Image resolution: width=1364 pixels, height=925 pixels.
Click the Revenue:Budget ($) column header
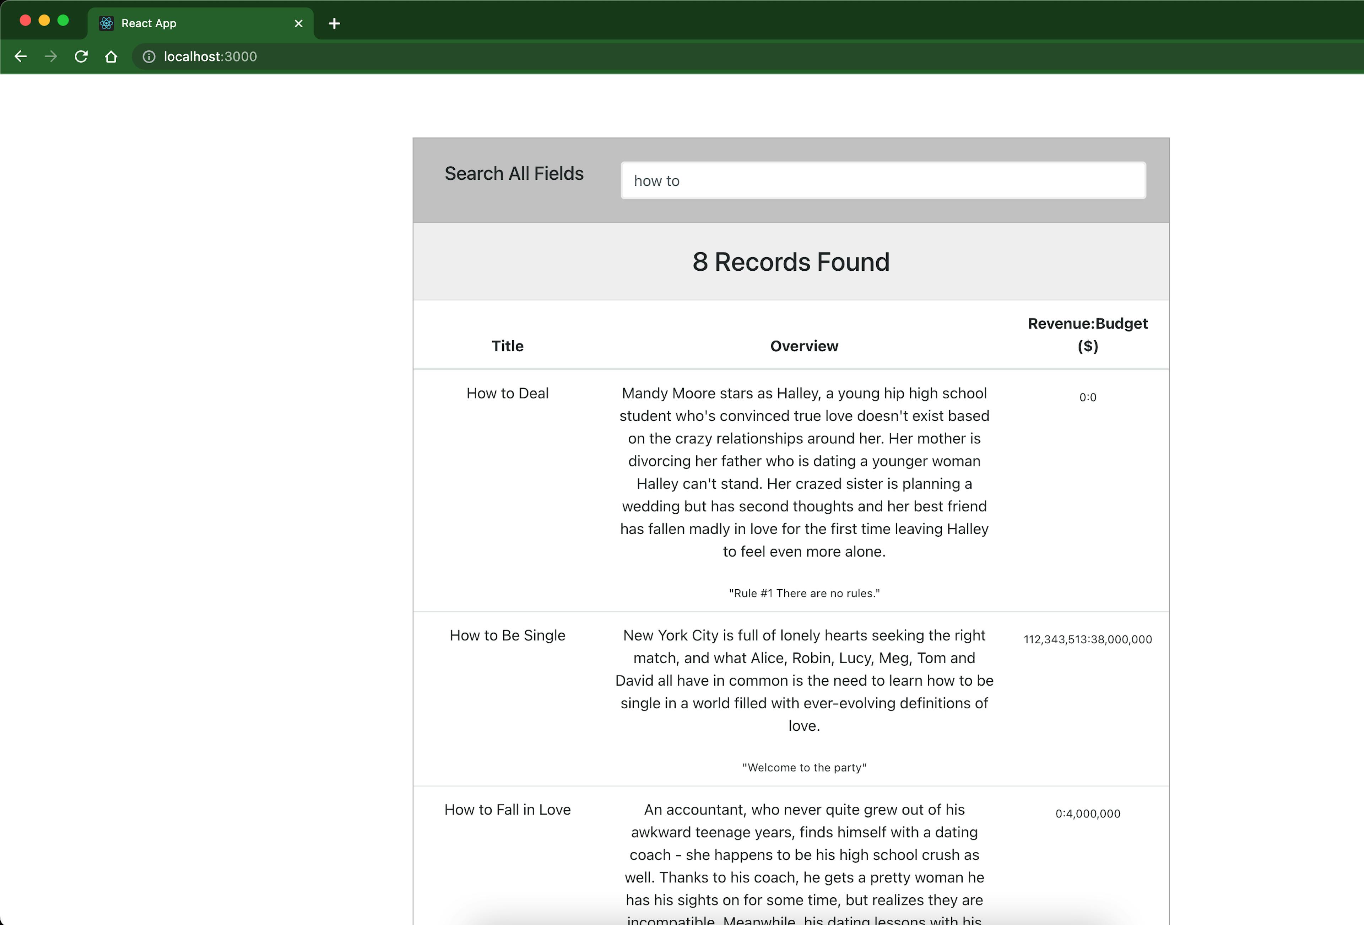pos(1087,335)
